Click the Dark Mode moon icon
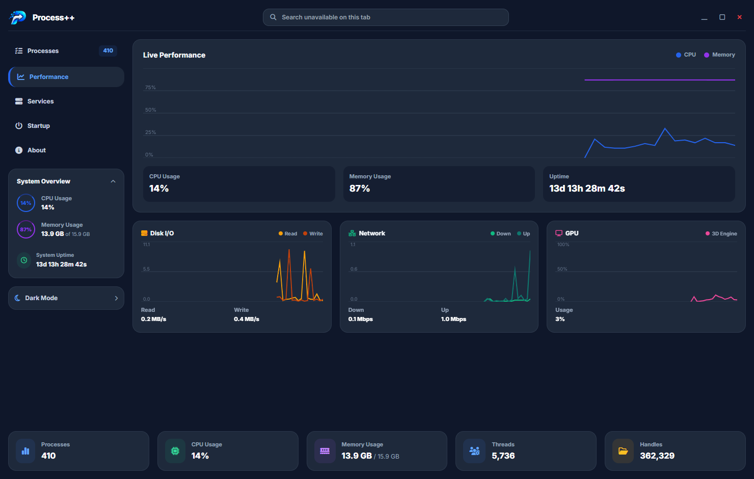This screenshot has width=754, height=479. coord(18,298)
